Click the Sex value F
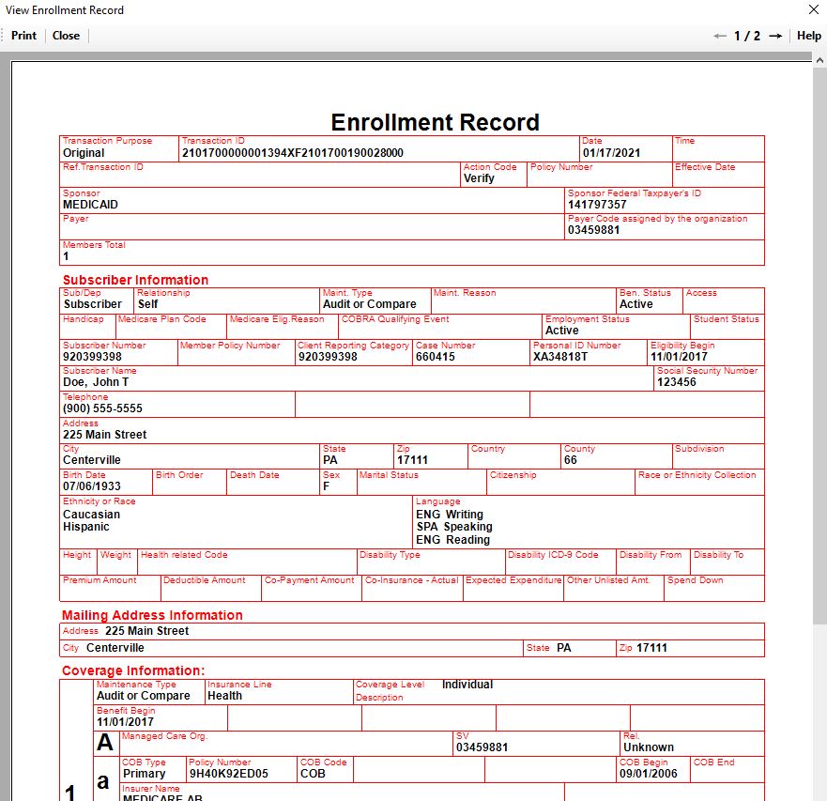This screenshot has width=827, height=801. point(326,486)
